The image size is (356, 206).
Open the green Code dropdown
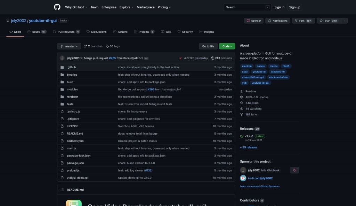click(x=227, y=46)
